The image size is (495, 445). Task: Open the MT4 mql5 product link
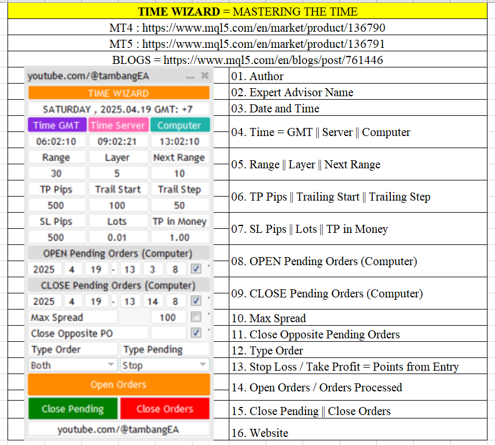(x=263, y=28)
